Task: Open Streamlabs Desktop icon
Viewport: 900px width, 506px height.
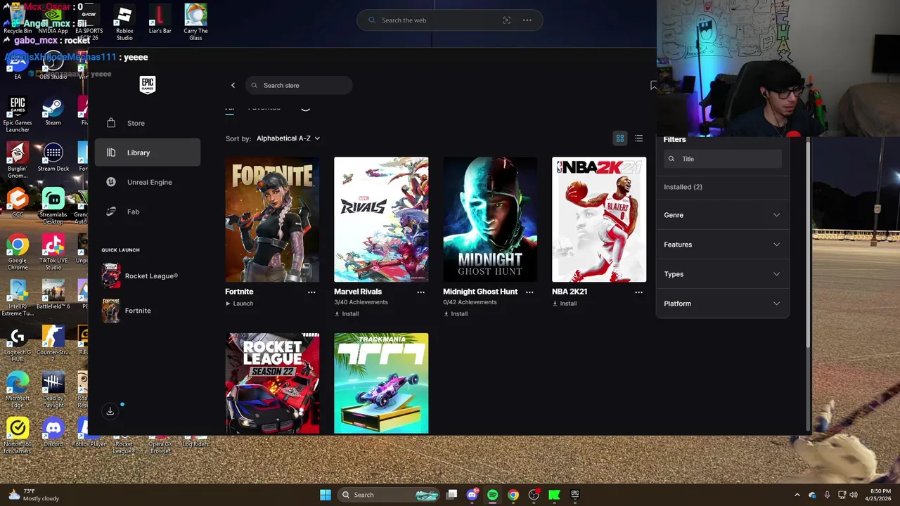Action: point(53,207)
